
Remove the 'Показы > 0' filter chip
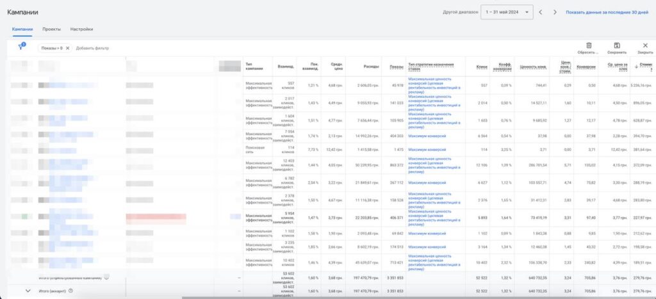(x=67, y=48)
